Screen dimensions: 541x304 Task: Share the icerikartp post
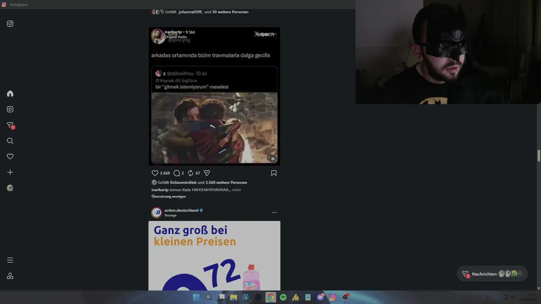(207, 173)
